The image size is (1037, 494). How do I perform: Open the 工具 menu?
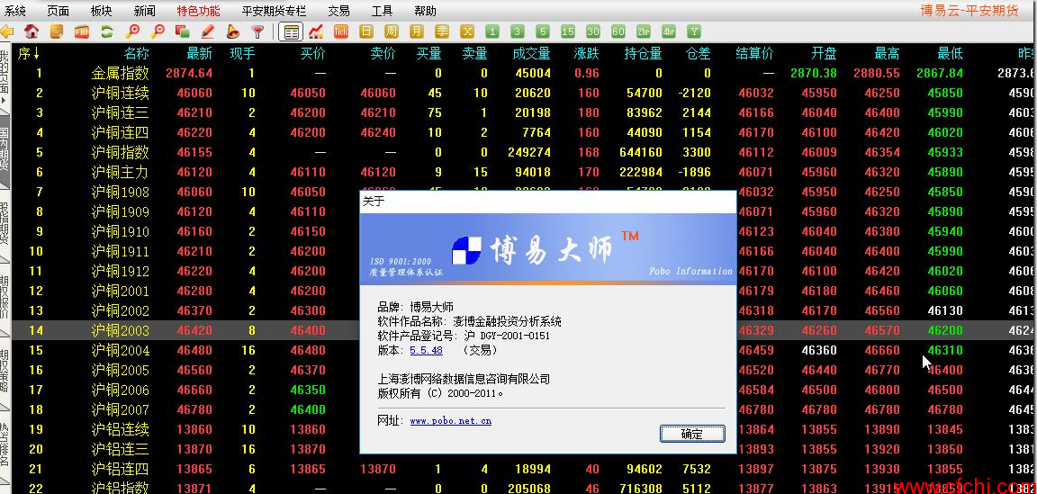(382, 11)
